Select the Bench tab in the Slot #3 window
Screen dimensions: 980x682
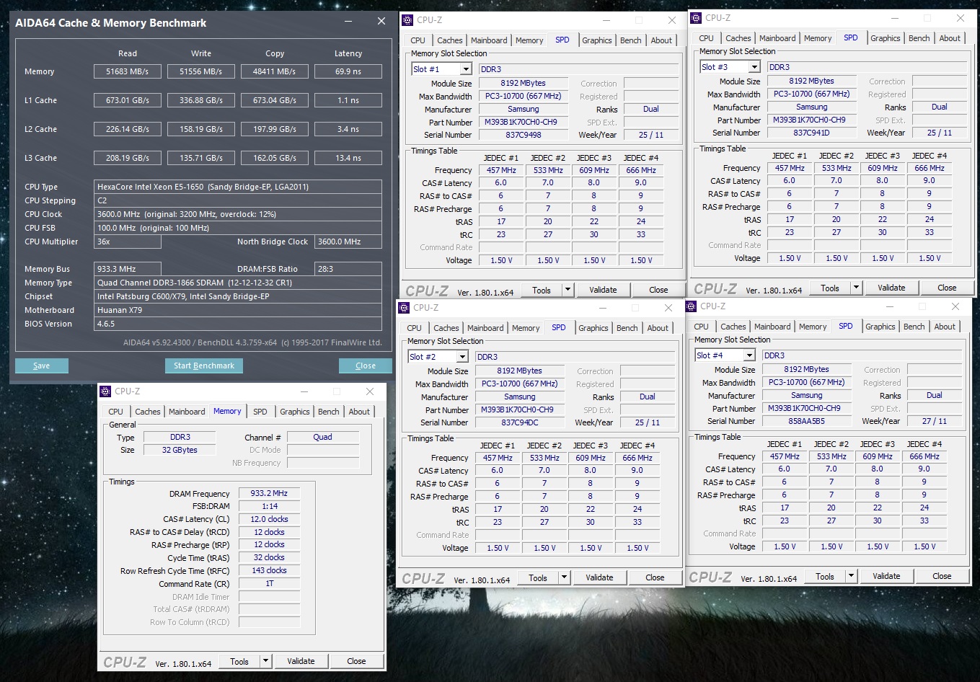coord(919,38)
